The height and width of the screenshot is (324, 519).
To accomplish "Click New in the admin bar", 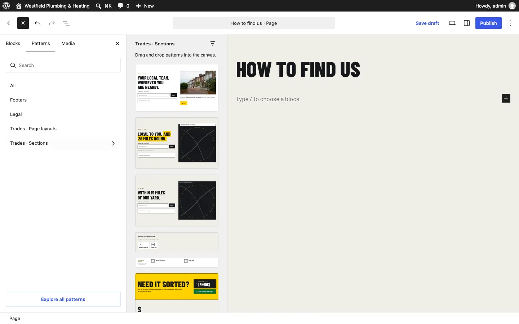I will point(145,6).
